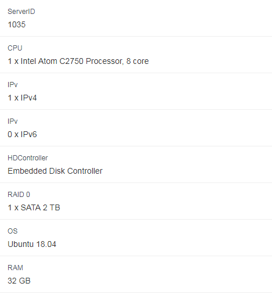Image resolution: width=272 pixels, height=294 pixels.
Task: Click the divider line below ServerID row
Action: point(136,36)
